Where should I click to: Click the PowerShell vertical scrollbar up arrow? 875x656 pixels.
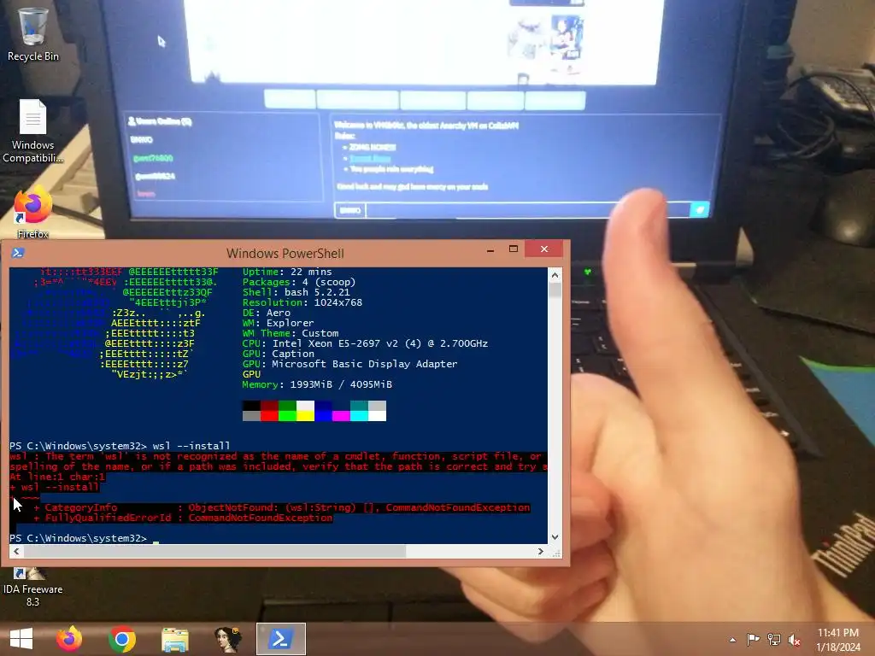555,274
